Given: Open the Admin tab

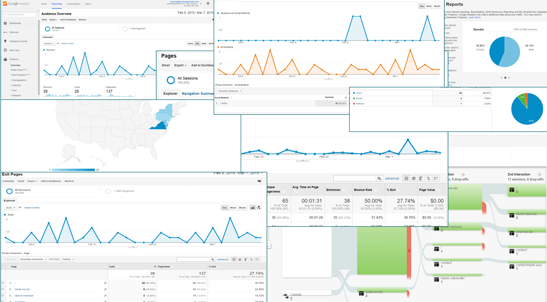Looking at the screenshot, I should (x=88, y=4).
